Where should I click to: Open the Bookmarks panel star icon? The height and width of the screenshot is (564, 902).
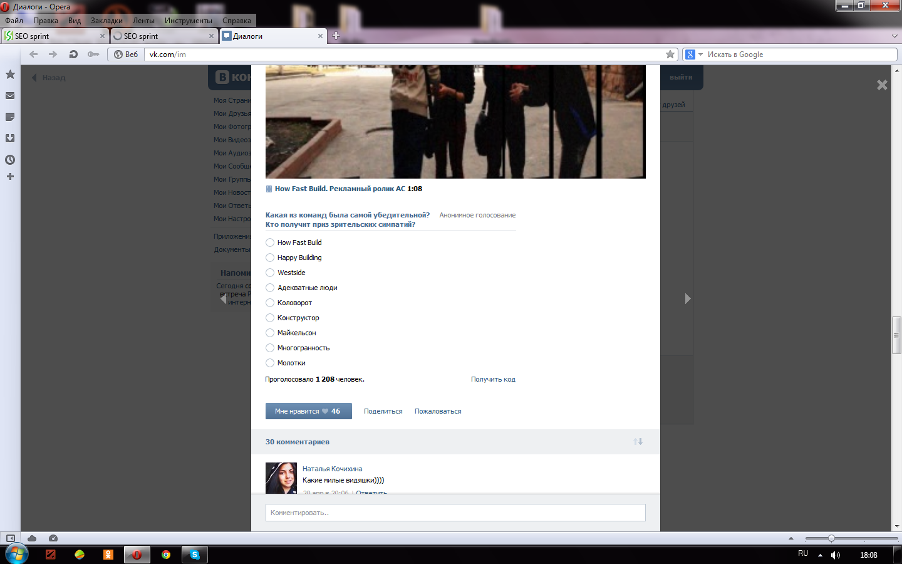pyautogui.click(x=10, y=75)
